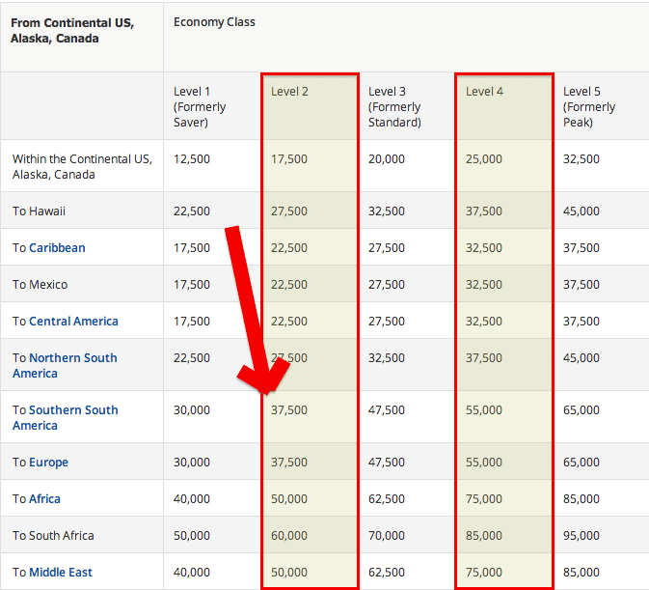
Task: Click the Central America Level 5 value 37,500
Action: tap(581, 322)
